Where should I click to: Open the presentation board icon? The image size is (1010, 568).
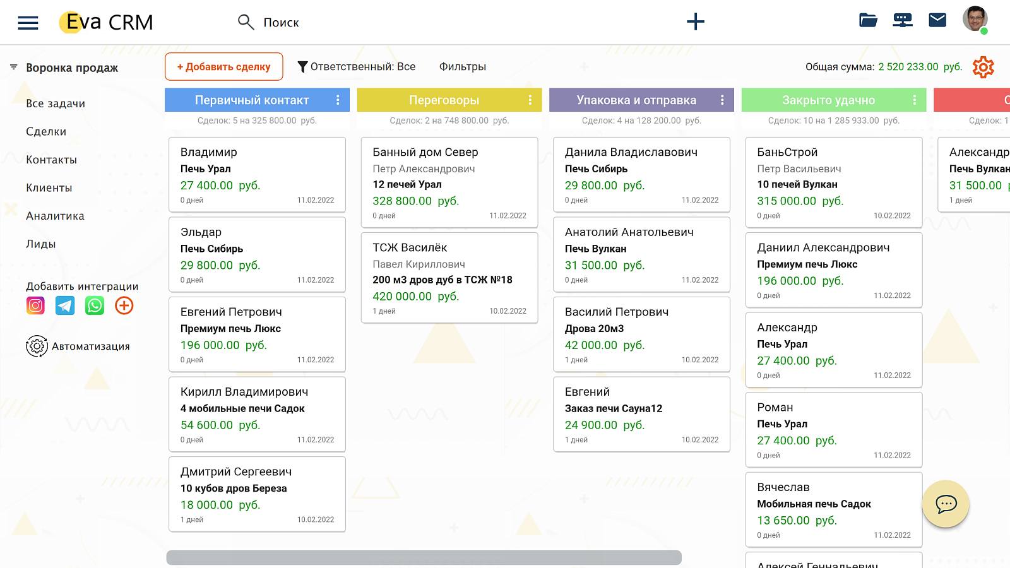click(903, 21)
